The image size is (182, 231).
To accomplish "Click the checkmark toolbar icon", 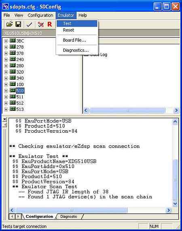I will point(29,24).
